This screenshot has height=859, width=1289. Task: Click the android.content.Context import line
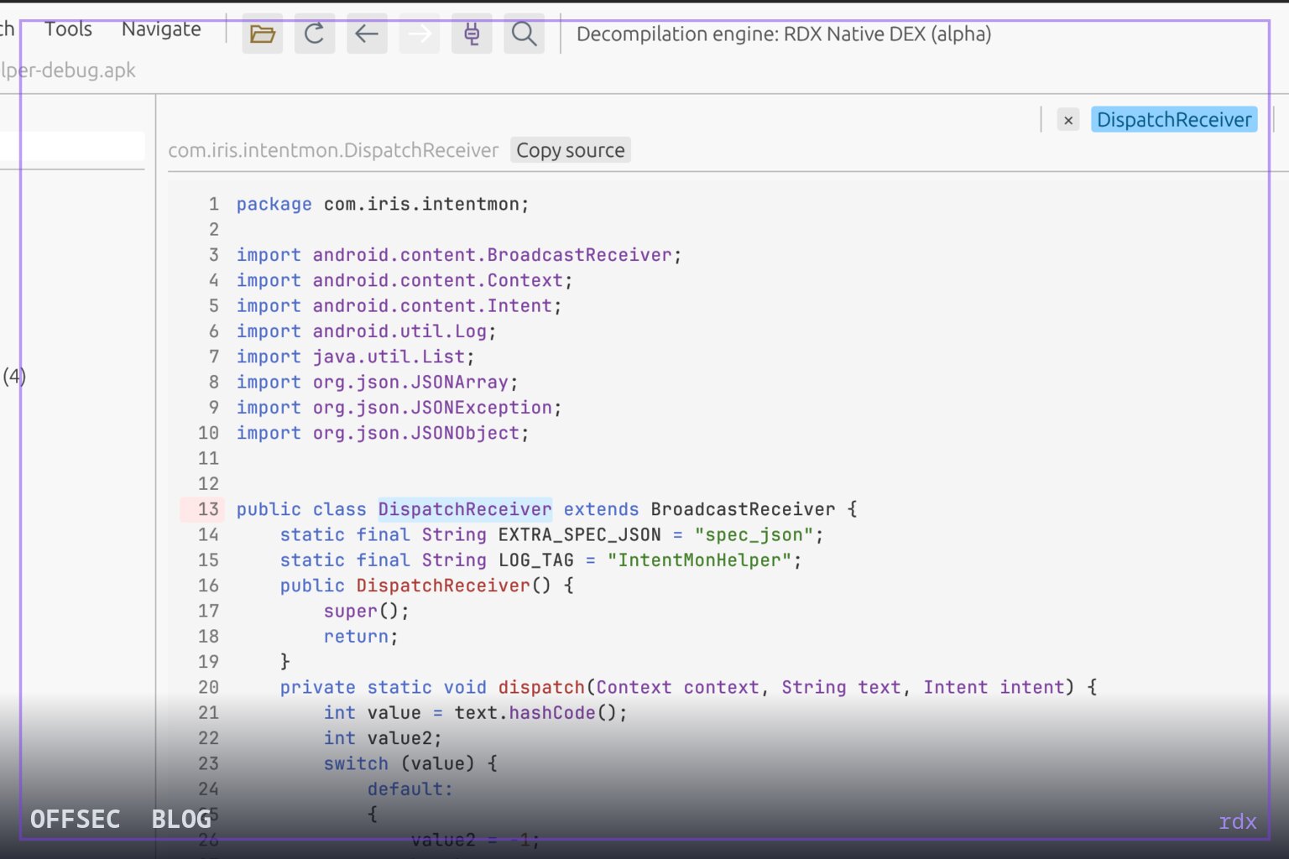(x=404, y=280)
